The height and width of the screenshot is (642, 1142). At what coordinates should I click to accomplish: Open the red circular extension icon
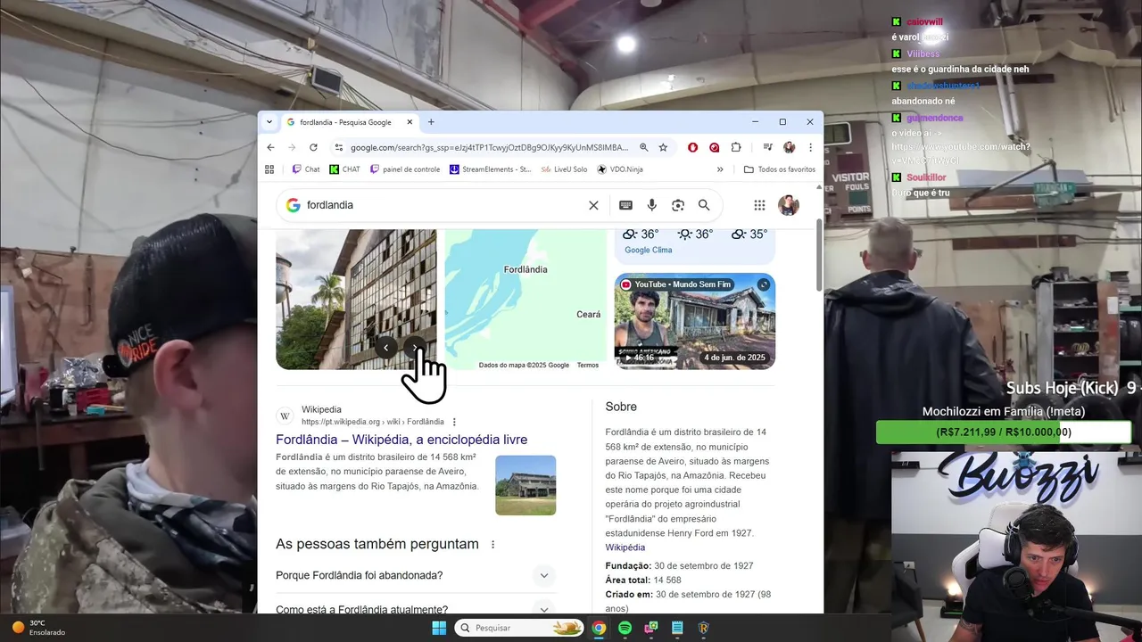coord(714,147)
